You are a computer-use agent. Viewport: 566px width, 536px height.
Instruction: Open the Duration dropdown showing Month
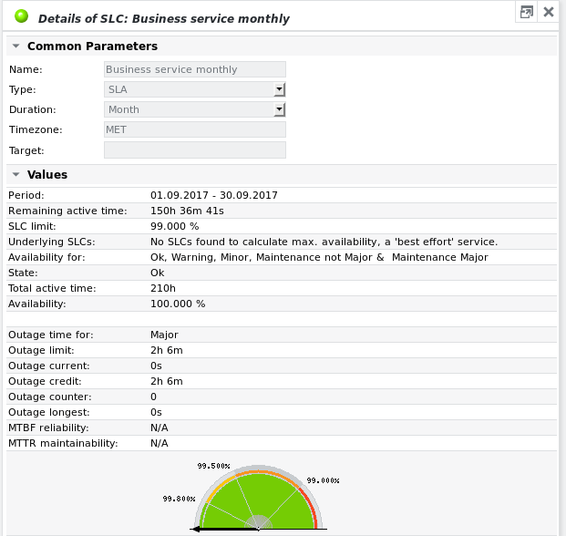[280, 109]
